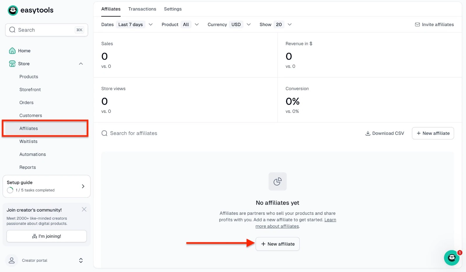Switch to the Settings tab
466x272 pixels.
(173, 9)
